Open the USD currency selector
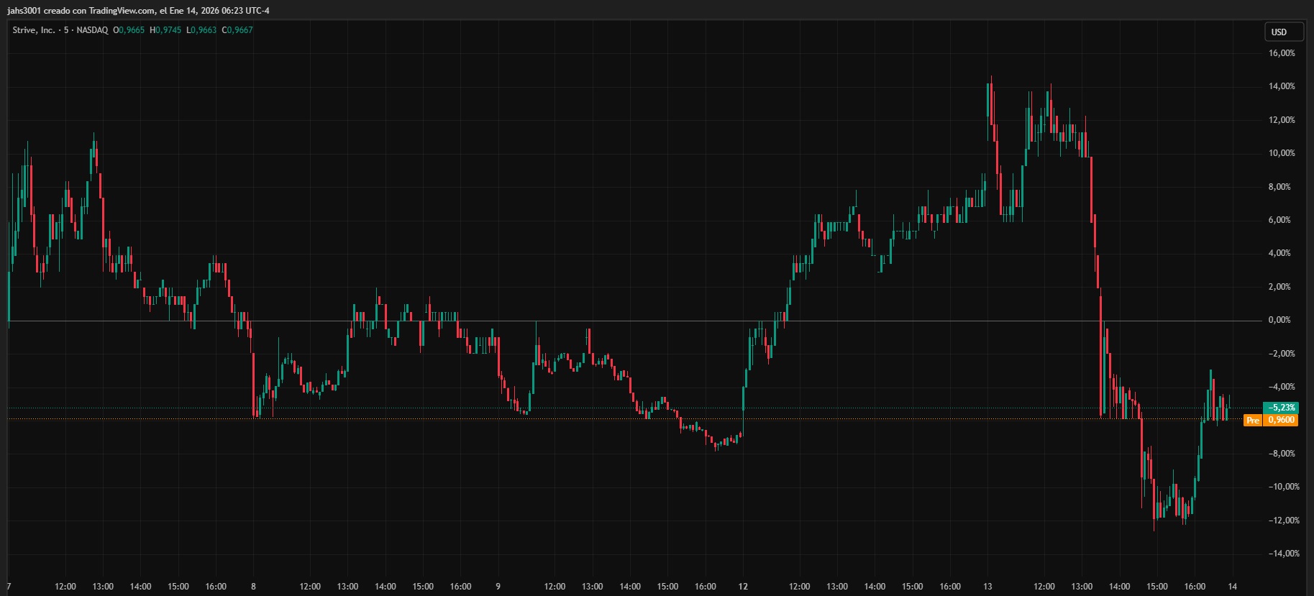 [1284, 32]
